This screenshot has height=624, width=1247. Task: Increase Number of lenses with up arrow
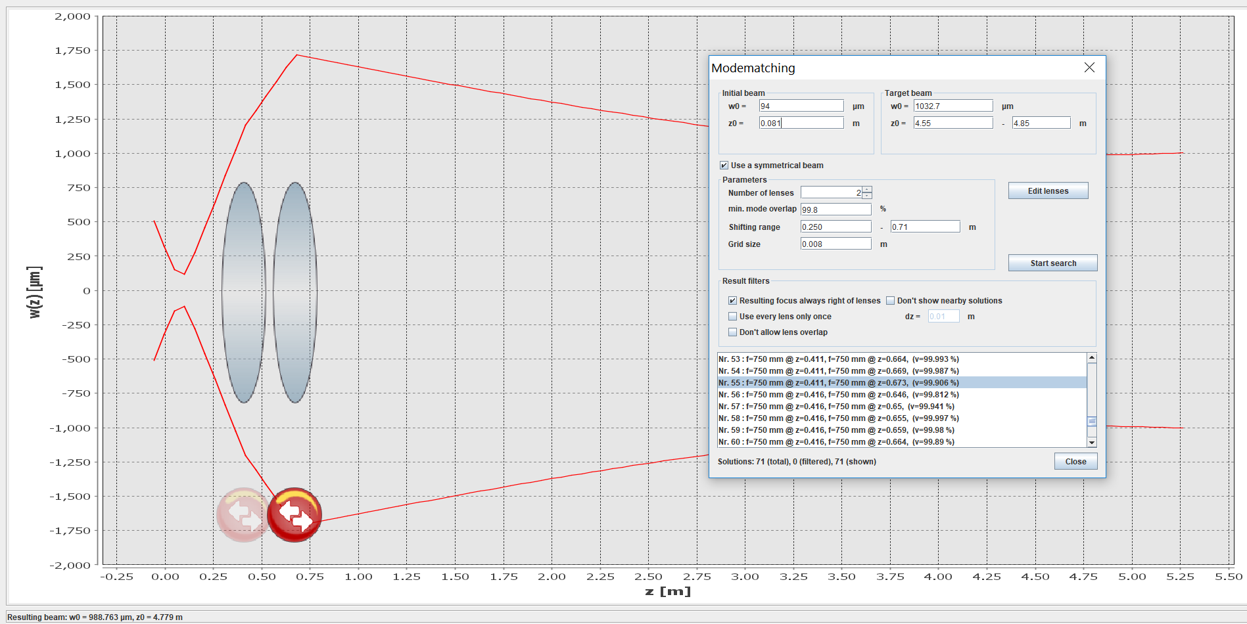pos(867,190)
